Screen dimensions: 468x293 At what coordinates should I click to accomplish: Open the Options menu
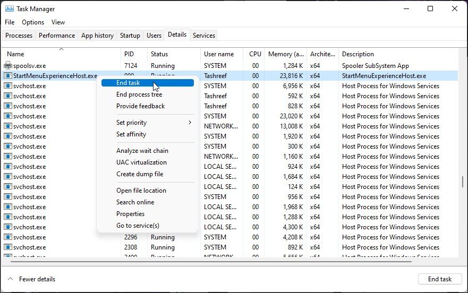33,22
